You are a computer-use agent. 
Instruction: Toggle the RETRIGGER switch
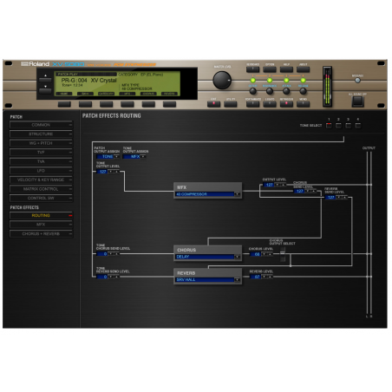coord(286,104)
